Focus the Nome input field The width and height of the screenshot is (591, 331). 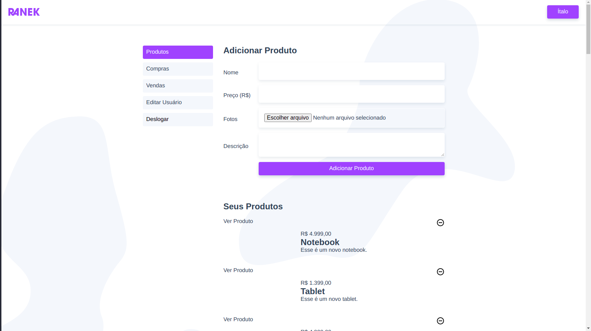(x=352, y=71)
